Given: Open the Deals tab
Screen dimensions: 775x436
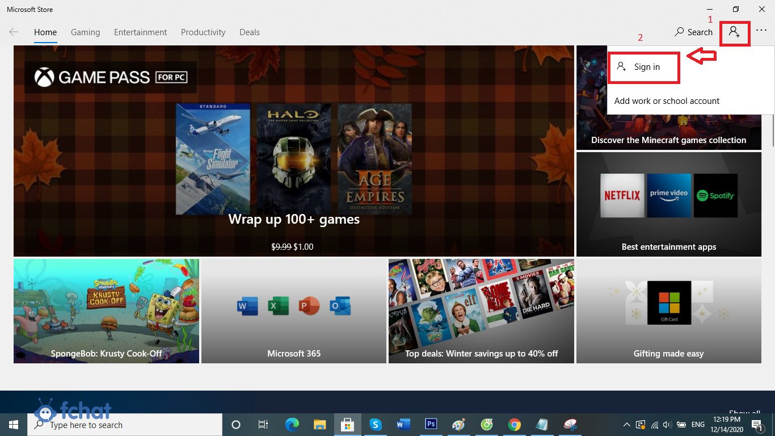Looking at the screenshot, I should click(x=250, y=32).
